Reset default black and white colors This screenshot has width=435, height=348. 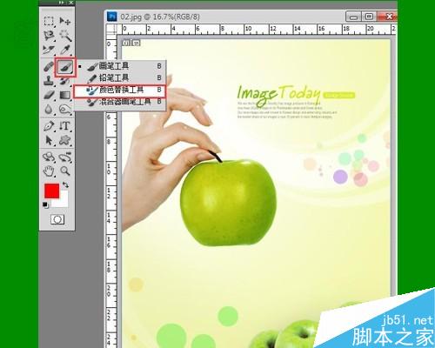tap(45, 205)
